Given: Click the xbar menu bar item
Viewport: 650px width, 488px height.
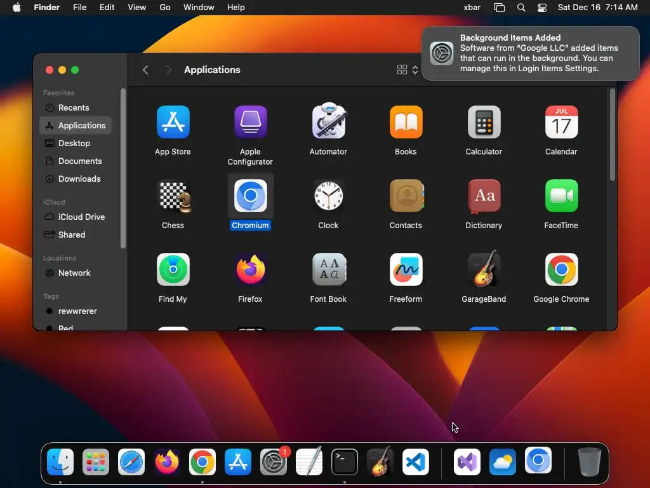Looking at the screenshot, I should coord(472,8).
